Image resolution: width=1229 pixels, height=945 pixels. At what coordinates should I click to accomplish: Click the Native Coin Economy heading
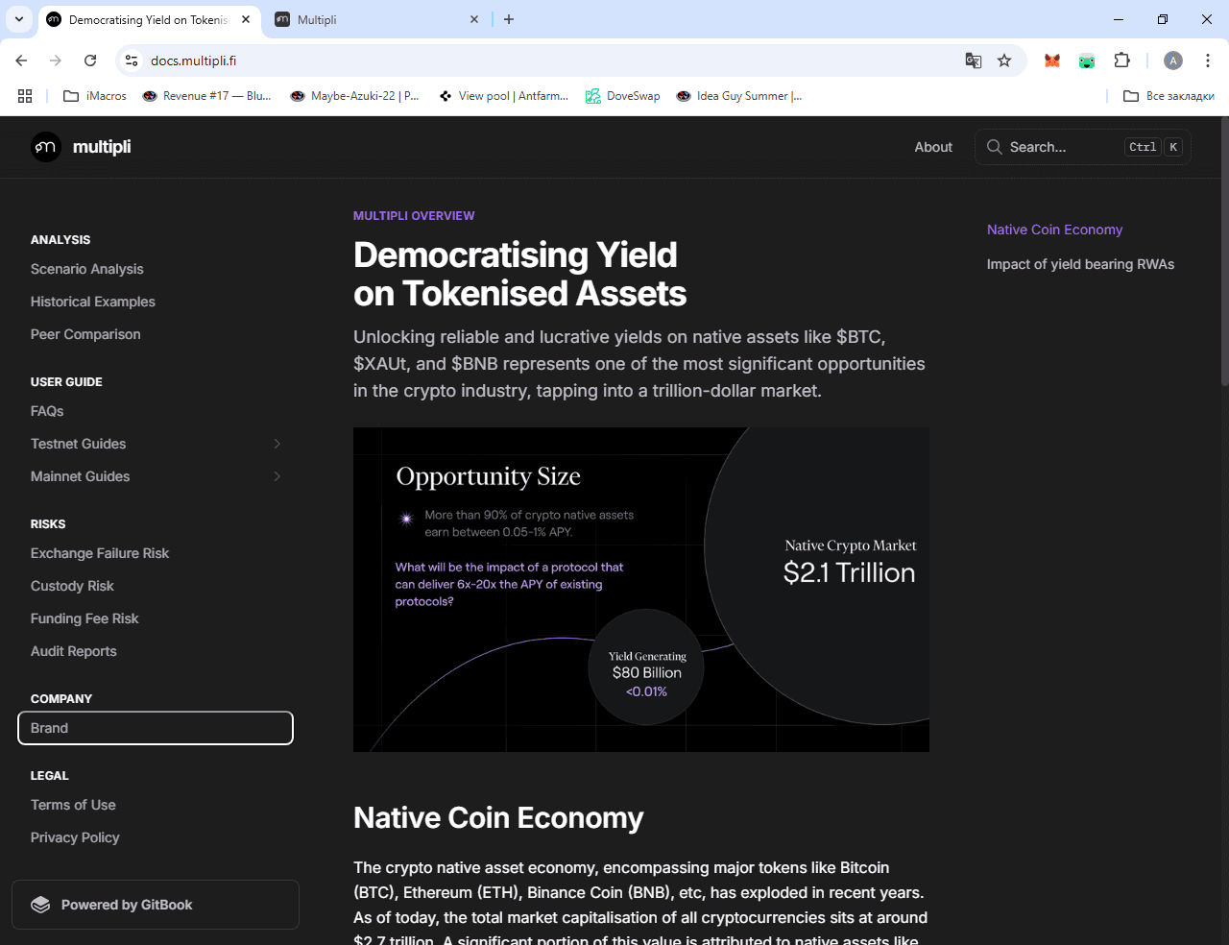pos(498,817)
